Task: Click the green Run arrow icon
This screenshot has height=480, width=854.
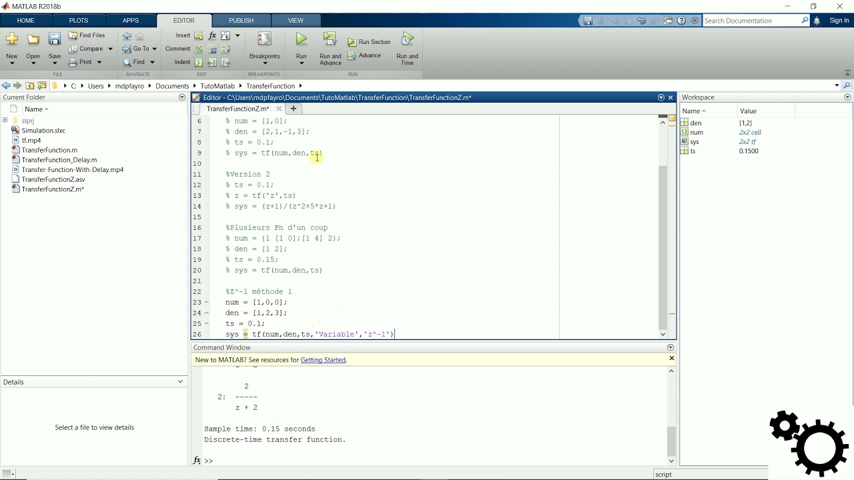Action: pyautogui.click(x=302, y=39)
